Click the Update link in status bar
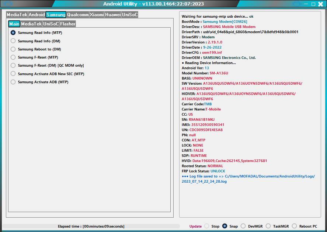327x232 pixels. (195, 226)
